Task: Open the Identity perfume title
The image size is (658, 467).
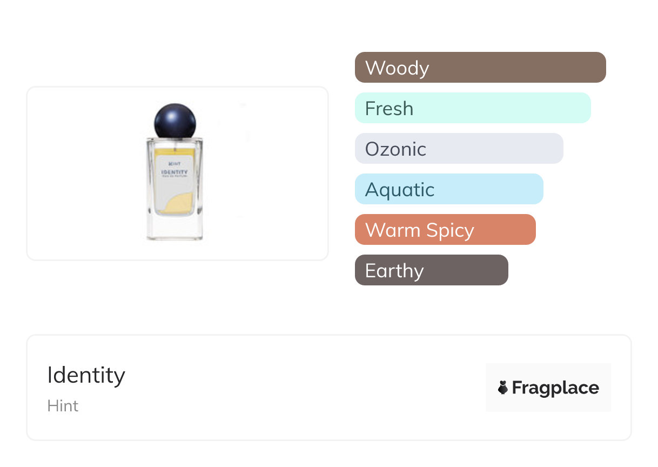Action: [86, 375]
